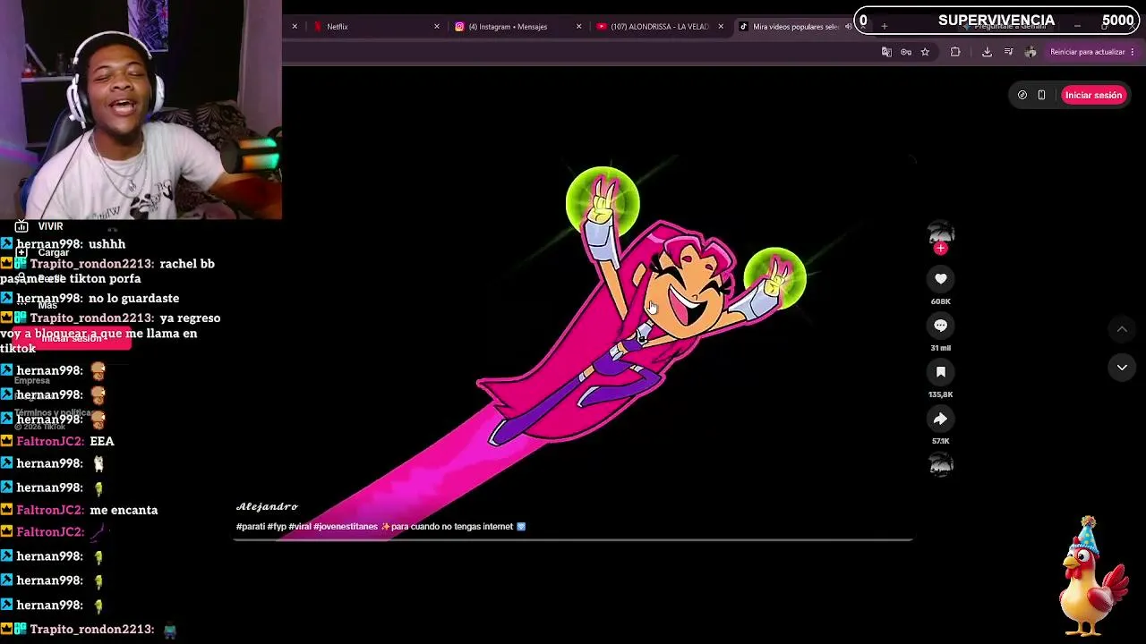Click the streamer webcam feed
1146x644 pixels.
point(141,109)
